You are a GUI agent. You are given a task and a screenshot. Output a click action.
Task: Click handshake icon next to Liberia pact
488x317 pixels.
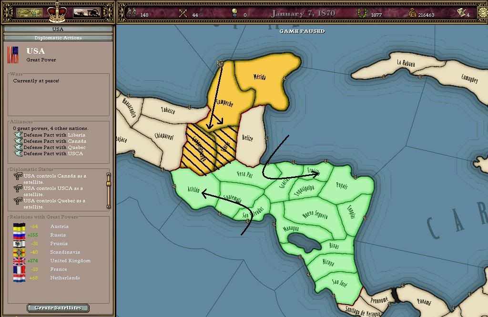pyautogui.click(x=19, y=135)
